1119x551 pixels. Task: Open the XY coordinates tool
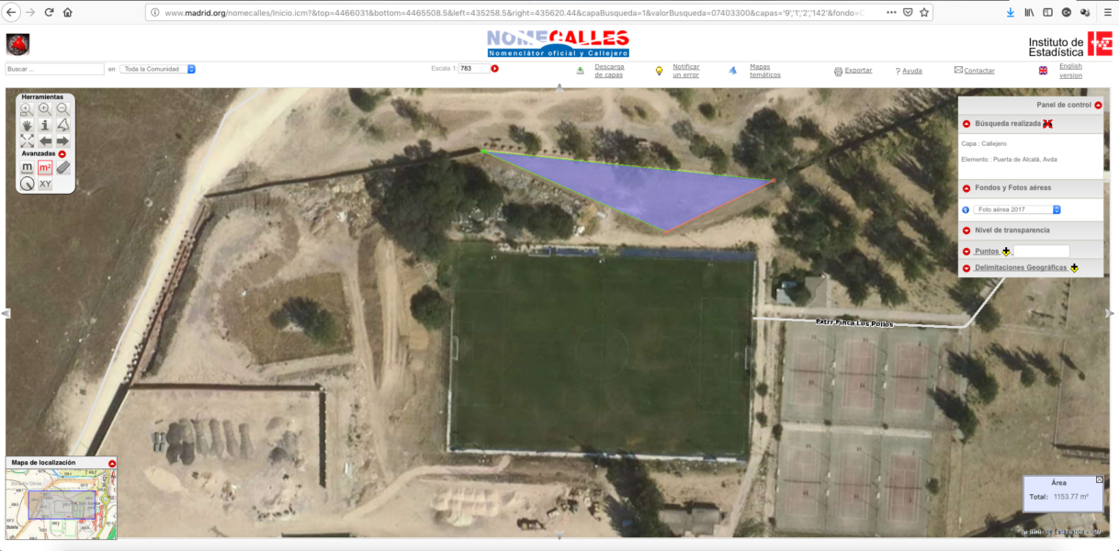pyautogui.click(x=45, y=184)
